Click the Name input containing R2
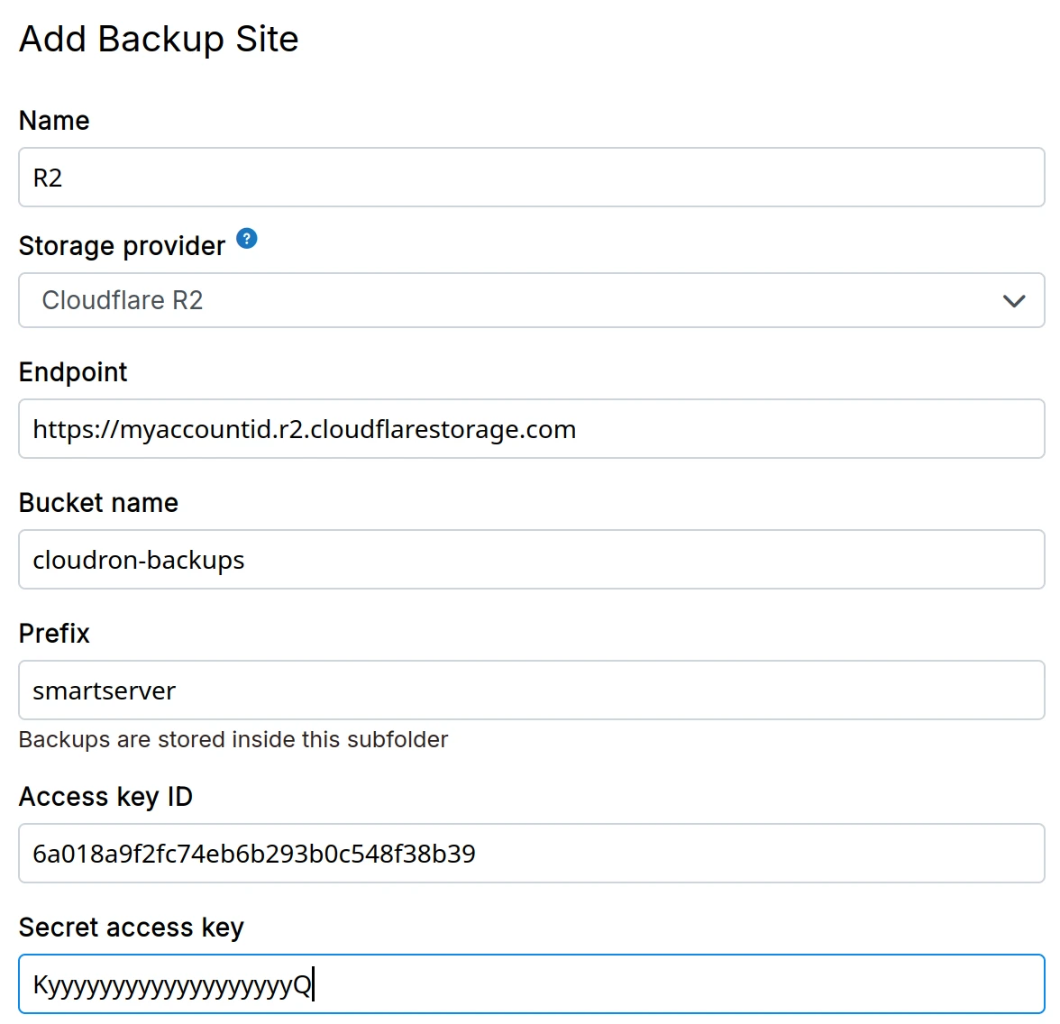This screenshot has width=1060, height=1024. pyautogui.click(x=530, y=177)
